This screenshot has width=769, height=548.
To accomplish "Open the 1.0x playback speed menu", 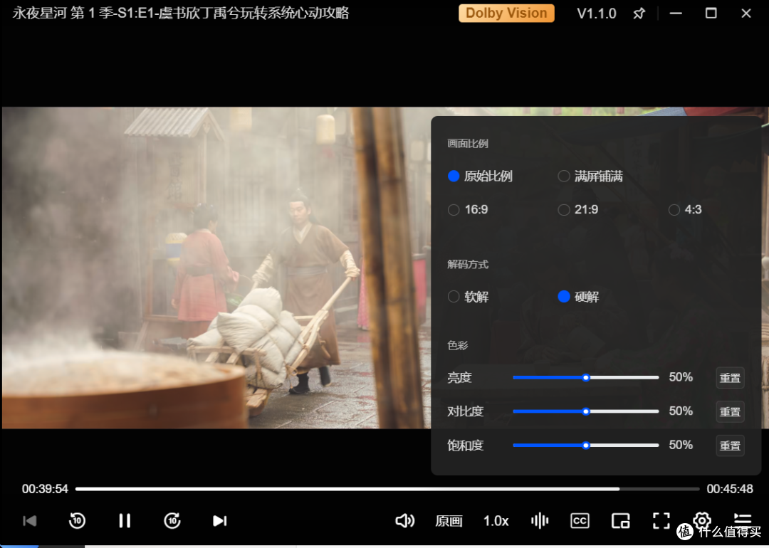I will pos(496,520).
